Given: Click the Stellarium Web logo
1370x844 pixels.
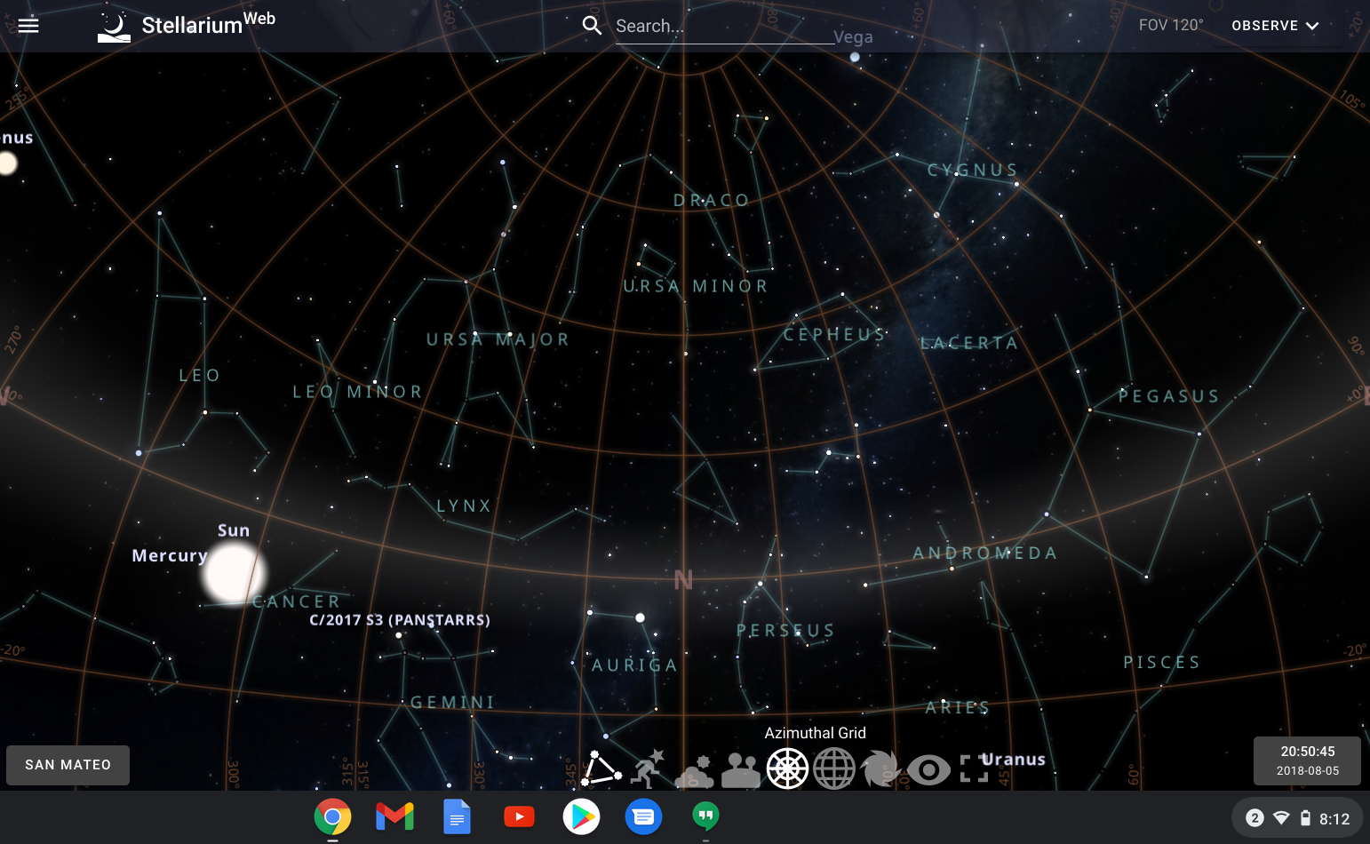Looking at the screenshot, I should click(x=187, y=26).
